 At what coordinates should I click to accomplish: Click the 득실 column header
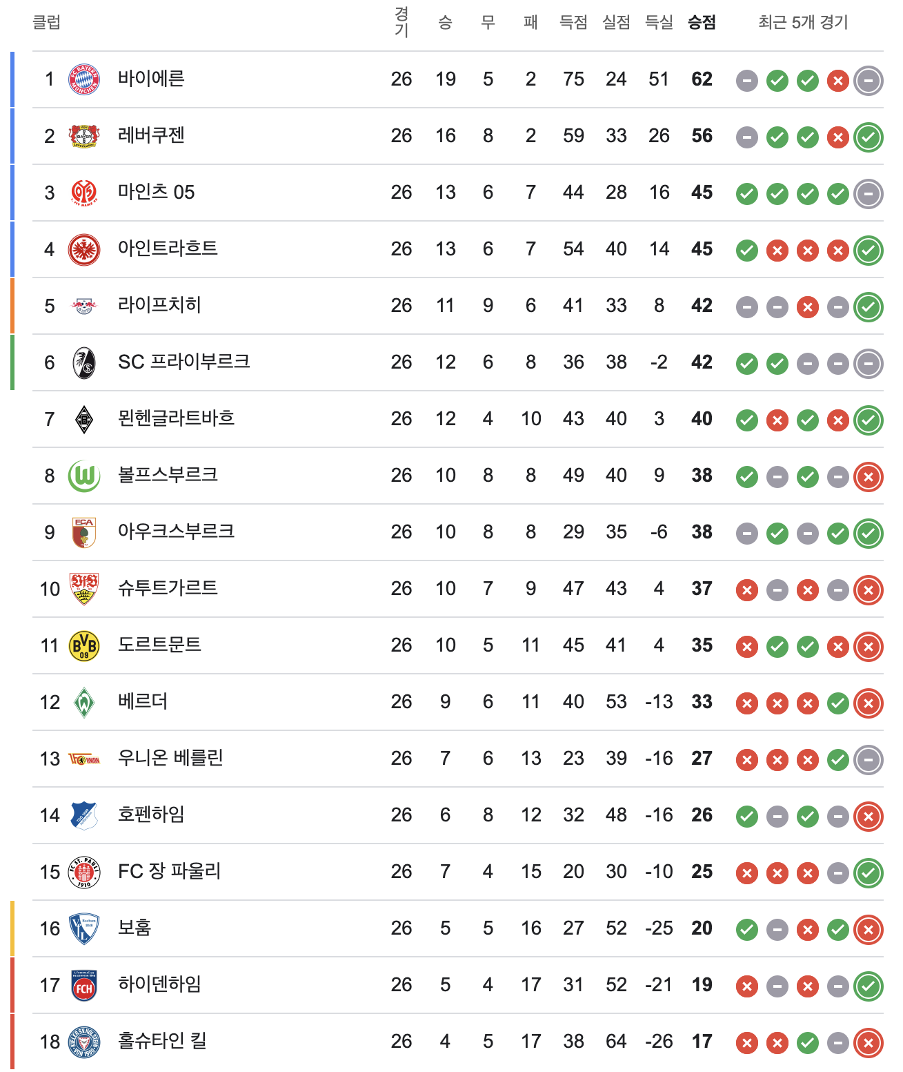tap(659, 23)
